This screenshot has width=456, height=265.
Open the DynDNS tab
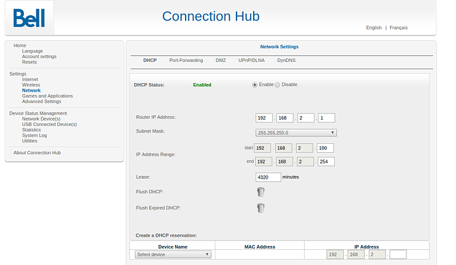(286, 60)
